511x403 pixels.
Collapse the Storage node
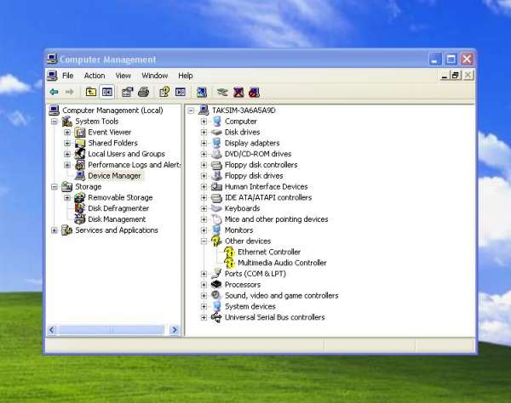point(55,187)
